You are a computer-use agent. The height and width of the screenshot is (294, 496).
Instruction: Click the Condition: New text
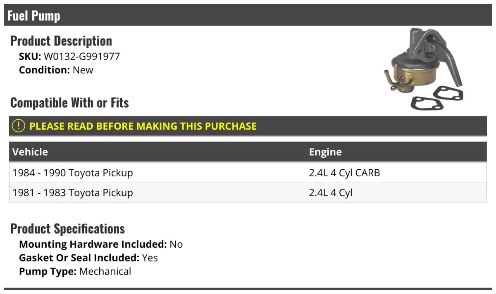(x=56, y=70)
